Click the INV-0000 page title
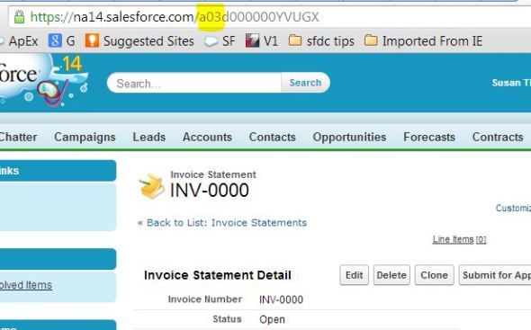Screen dimensions: 531x330 point(210,191)
